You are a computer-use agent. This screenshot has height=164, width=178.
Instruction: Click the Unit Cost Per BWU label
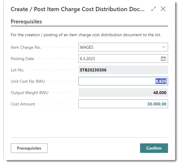(28, 81)
